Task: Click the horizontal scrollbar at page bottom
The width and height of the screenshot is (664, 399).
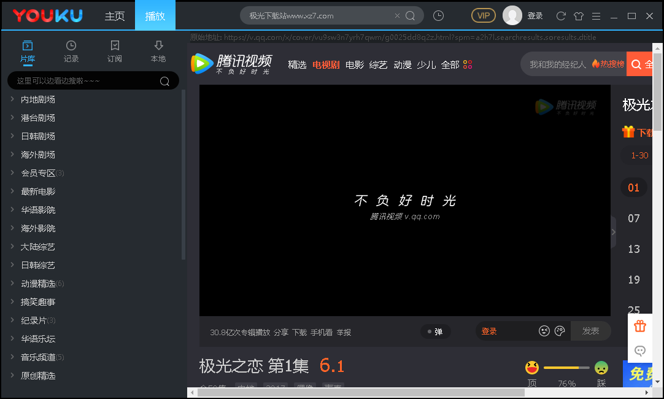Action: tap(361, 393)
